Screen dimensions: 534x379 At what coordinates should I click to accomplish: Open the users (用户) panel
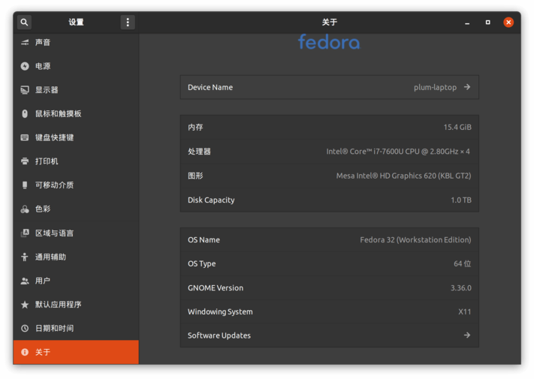point(43,281)
